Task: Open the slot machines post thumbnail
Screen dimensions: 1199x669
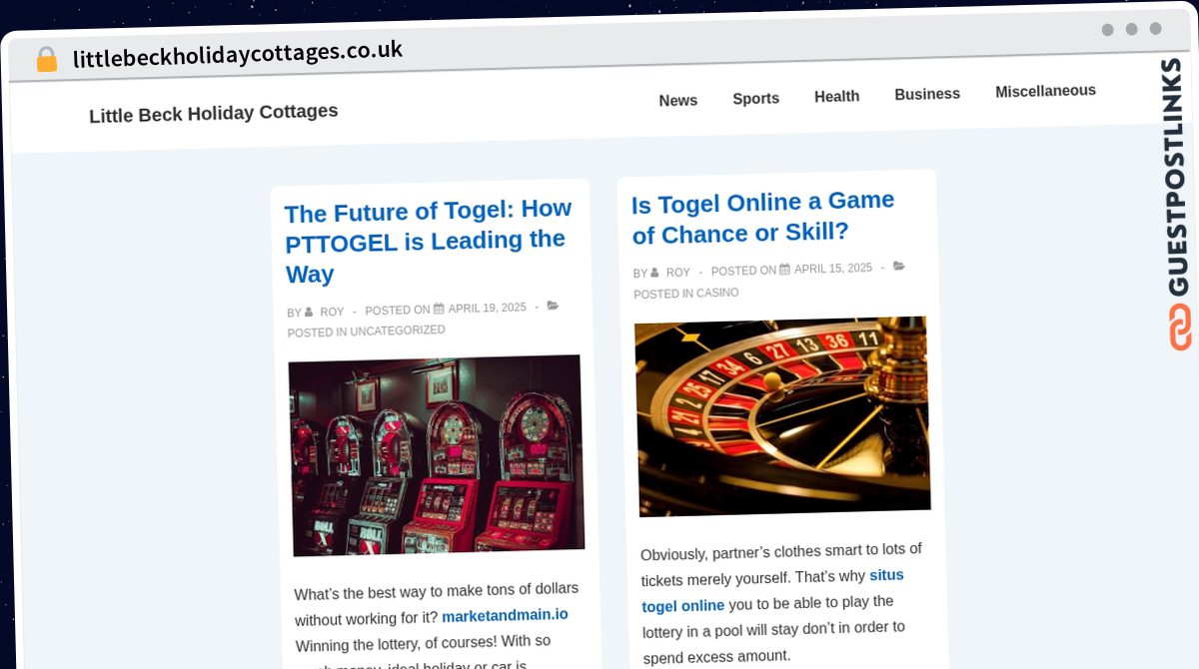Action: tap(437, 455)
